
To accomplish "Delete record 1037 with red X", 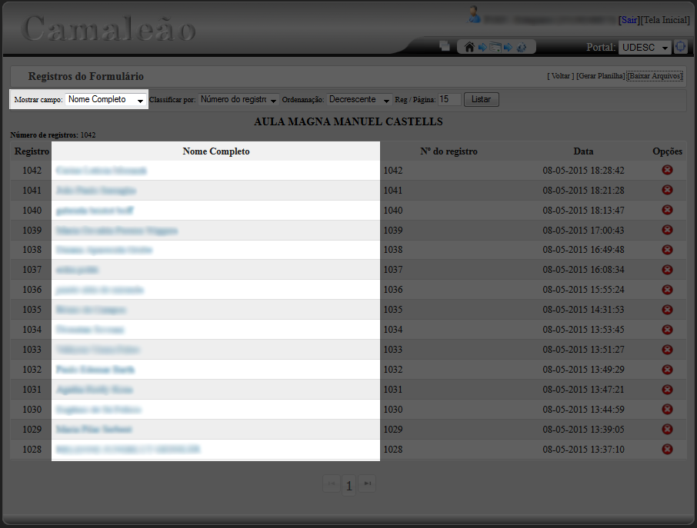I will pyautogui.click(x=667, y=270).
